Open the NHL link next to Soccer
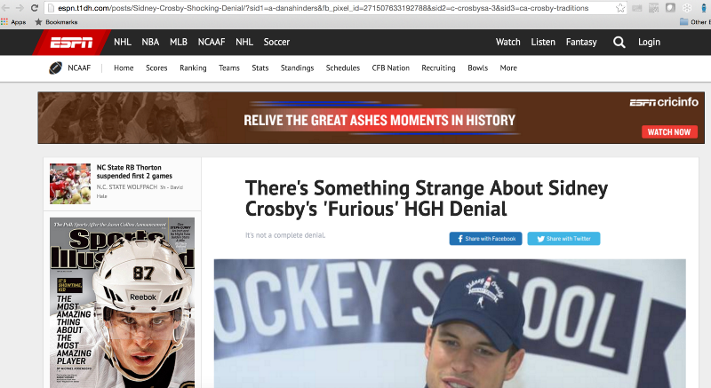711x388 pixels. click(x=244, y=42)
